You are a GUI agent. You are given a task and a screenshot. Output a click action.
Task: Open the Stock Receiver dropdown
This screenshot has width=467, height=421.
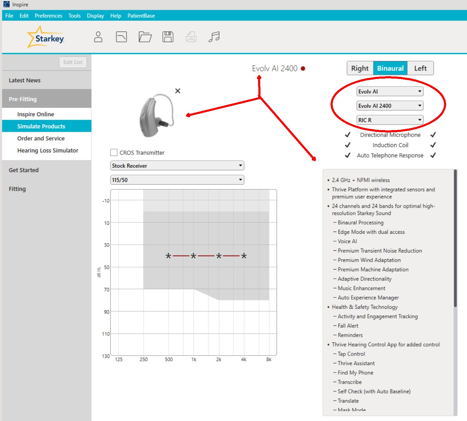(x=177, y=166)
